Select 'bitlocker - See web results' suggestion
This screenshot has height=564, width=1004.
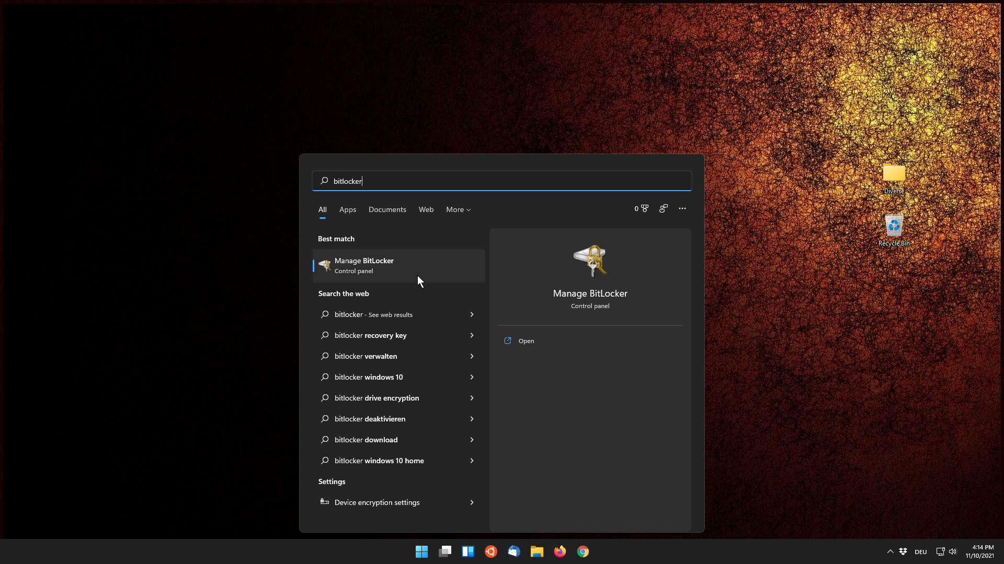pos(399,314)
